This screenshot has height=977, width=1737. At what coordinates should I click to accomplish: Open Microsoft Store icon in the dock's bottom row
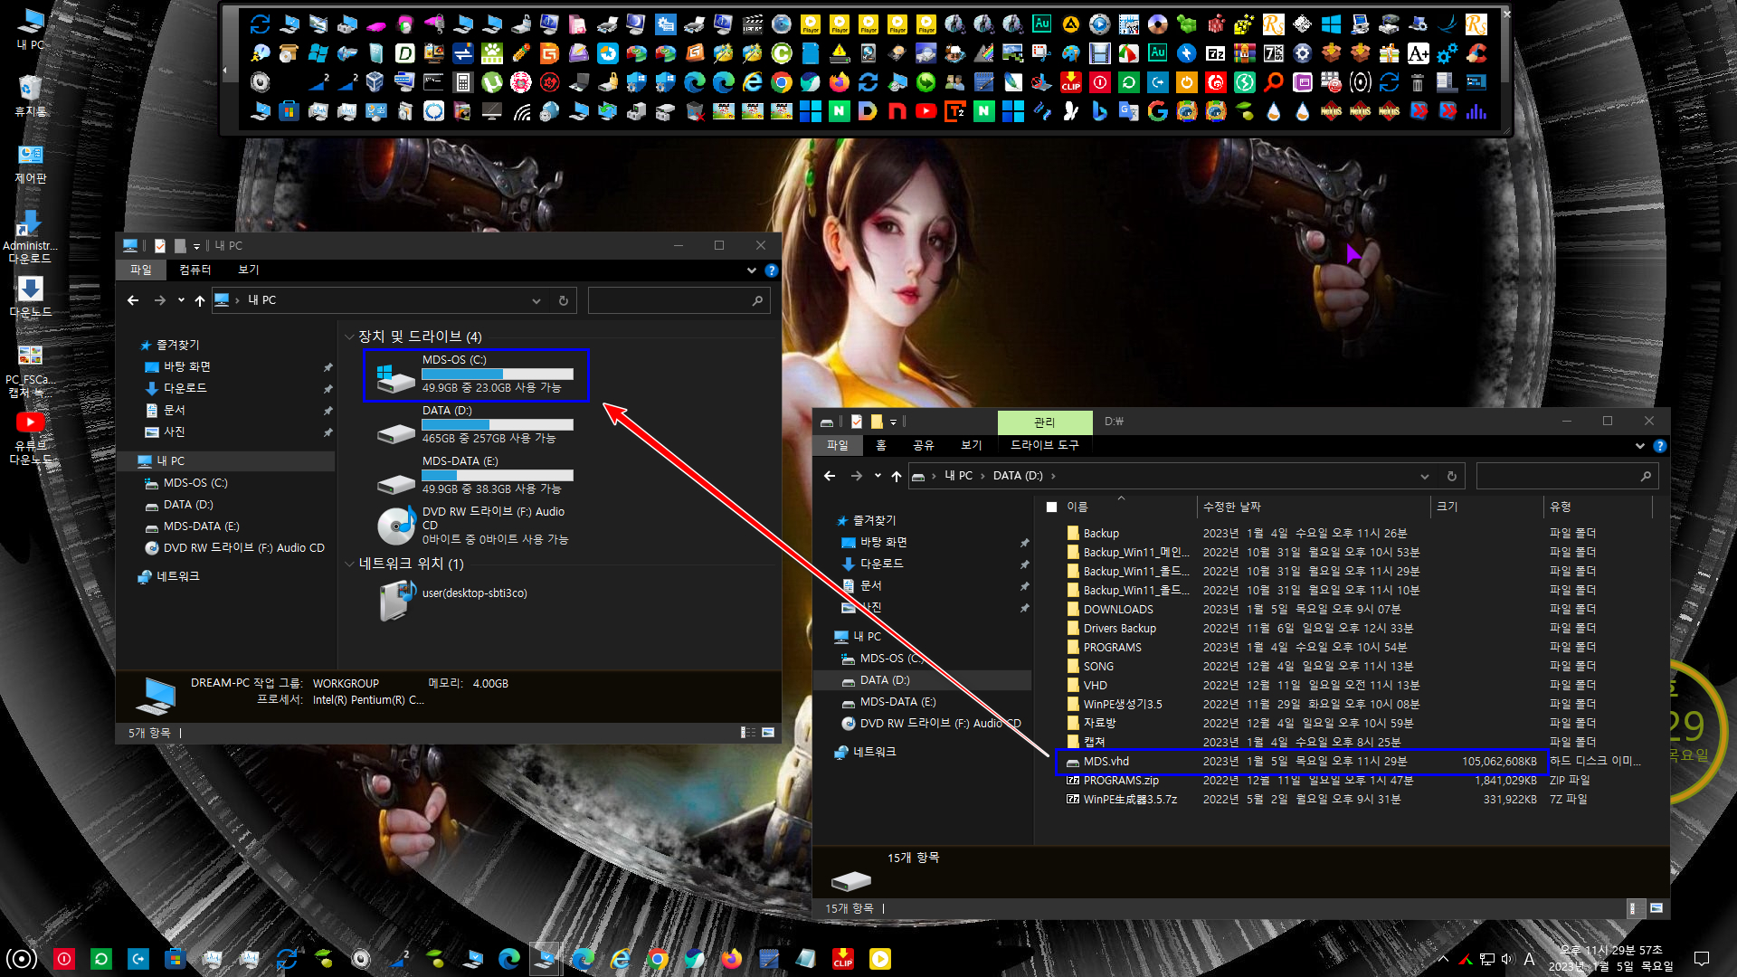coord(289,111)
